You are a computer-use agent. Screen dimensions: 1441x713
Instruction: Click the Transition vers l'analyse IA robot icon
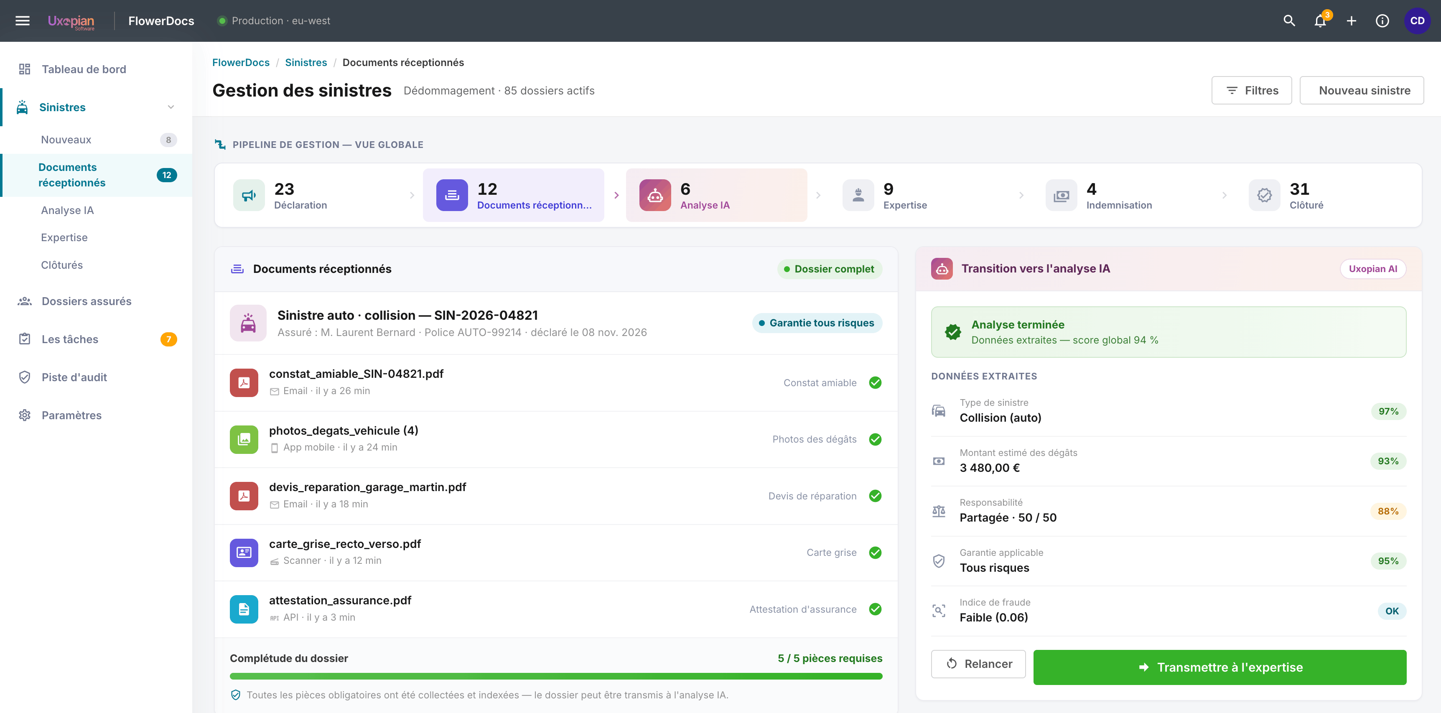click(942, 269)
